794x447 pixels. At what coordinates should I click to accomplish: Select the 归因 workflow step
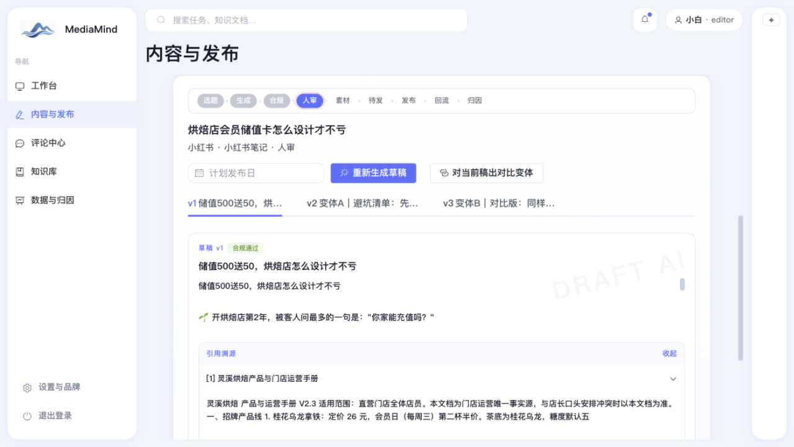point(475,101)
